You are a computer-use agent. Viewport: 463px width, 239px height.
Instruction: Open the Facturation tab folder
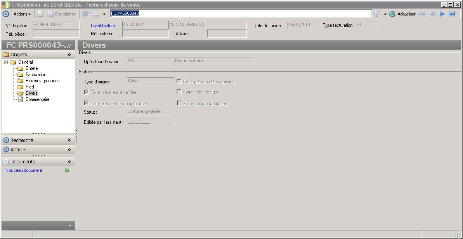pos(36,74)
